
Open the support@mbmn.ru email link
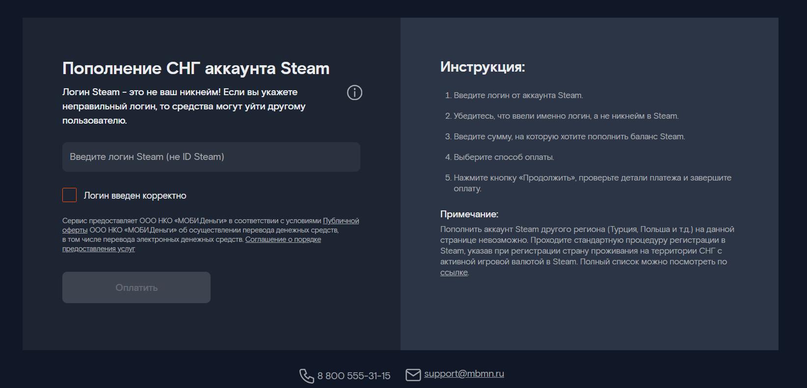[x=464, y=374]
